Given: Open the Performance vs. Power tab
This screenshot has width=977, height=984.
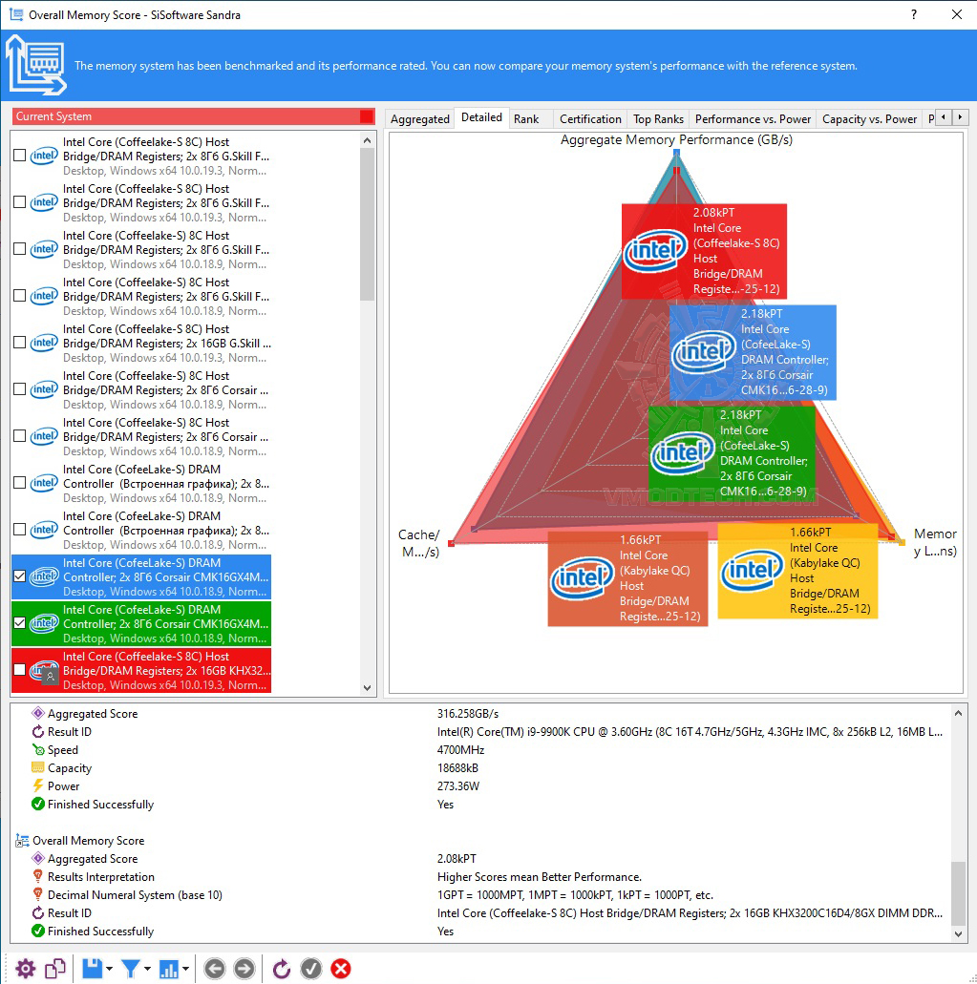Looking at the screenshot, I should 753,119.
